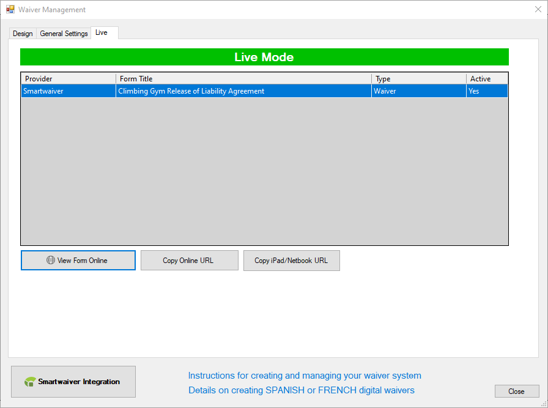Image resolution: width=548 pixels, height=408 pixels.
Task: Select the Live tab
Action: (x=105, y=32)
